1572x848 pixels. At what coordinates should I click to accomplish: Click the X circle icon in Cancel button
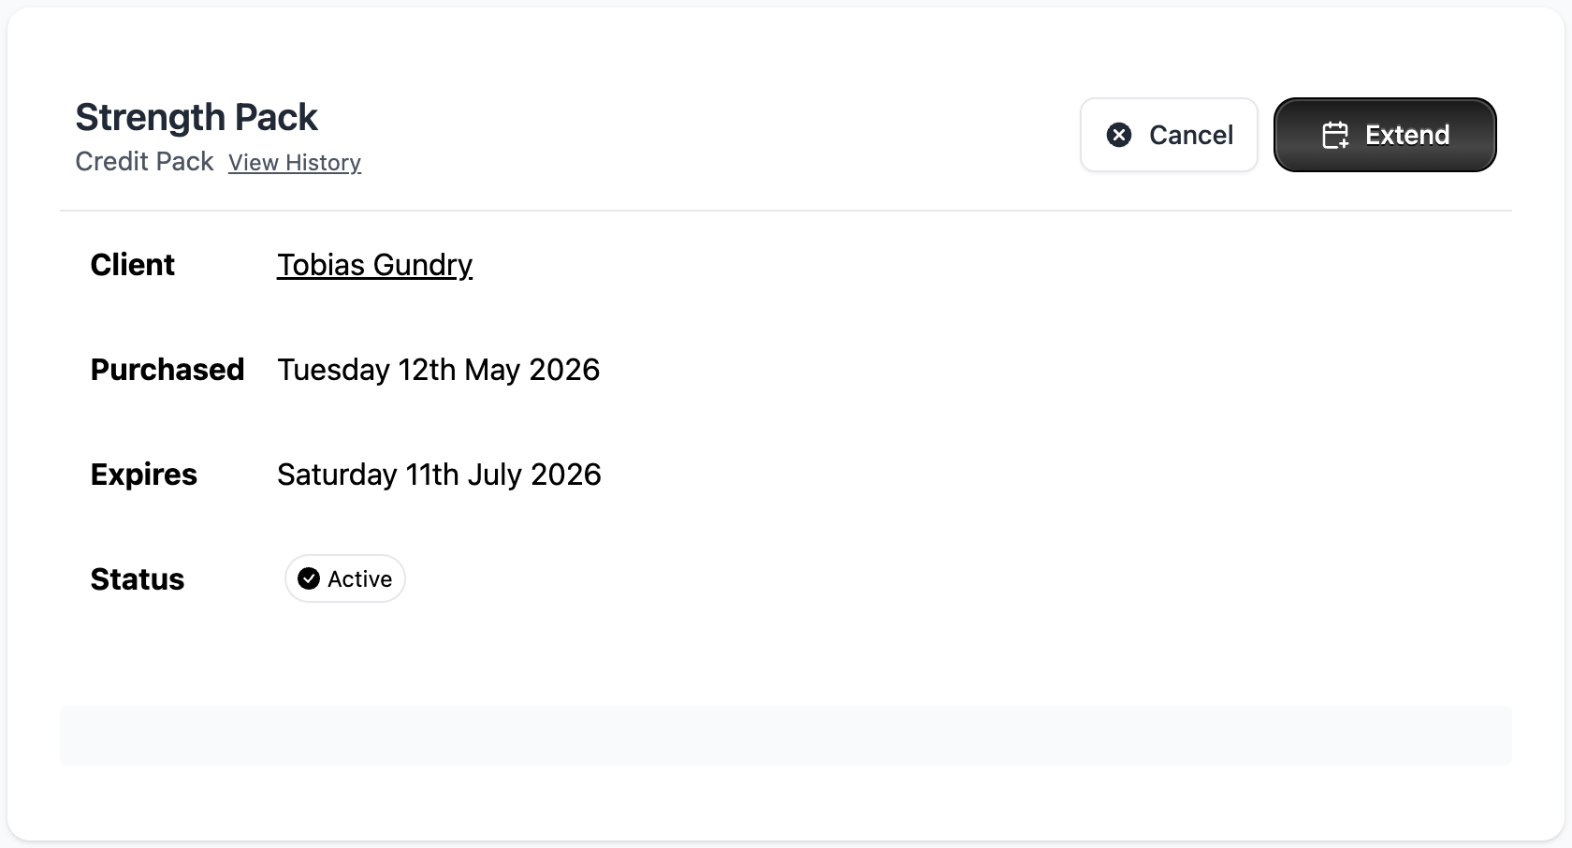(1119, 135)
